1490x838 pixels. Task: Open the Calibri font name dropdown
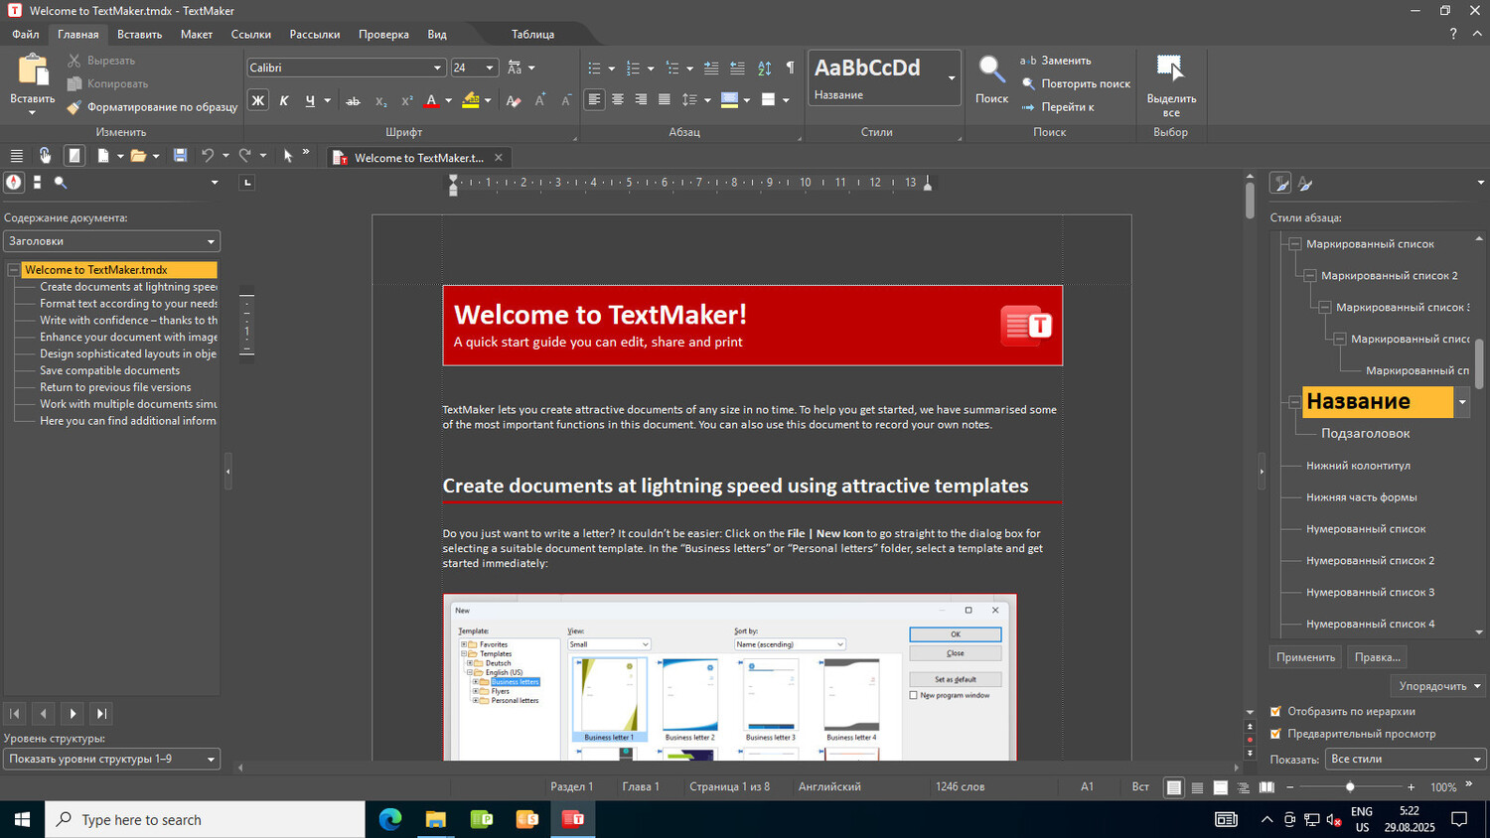point(437,68)
